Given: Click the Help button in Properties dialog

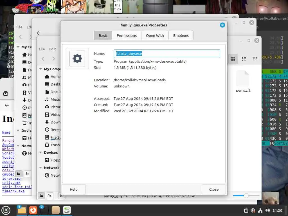Looking at the screenshot, I should tap(74, 189).
